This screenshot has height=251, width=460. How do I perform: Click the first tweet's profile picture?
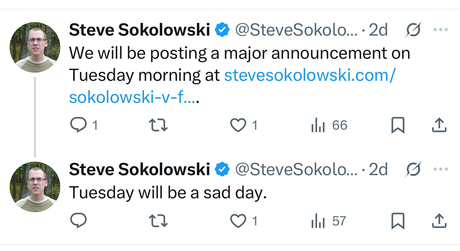point(35,47)
